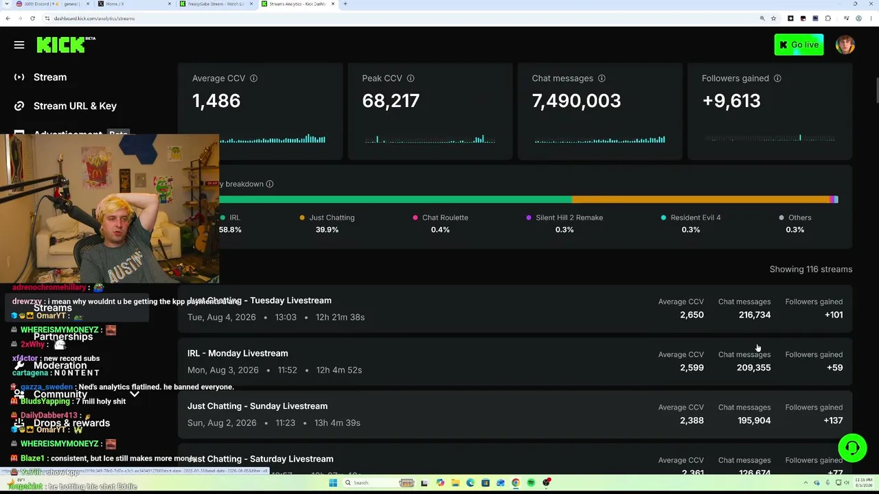Click the +137 followers gained value
879x494 pixels.
(833, 421)
